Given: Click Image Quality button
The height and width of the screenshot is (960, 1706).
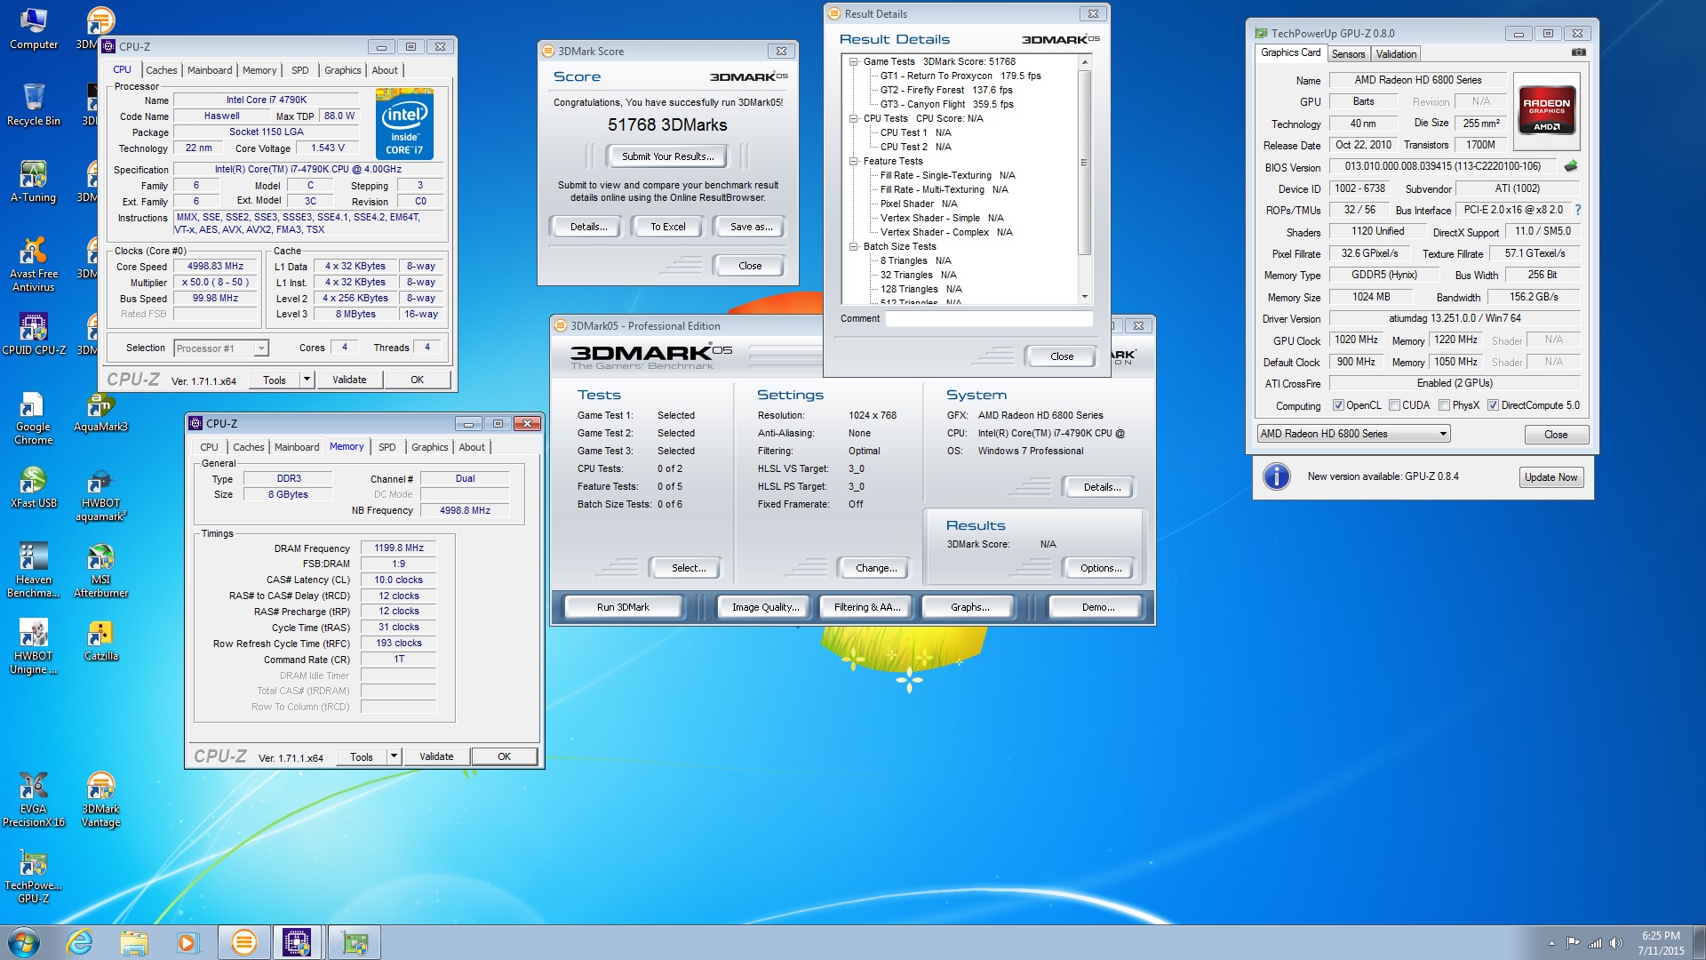Looking at the screenshot, I should point(765,607).
